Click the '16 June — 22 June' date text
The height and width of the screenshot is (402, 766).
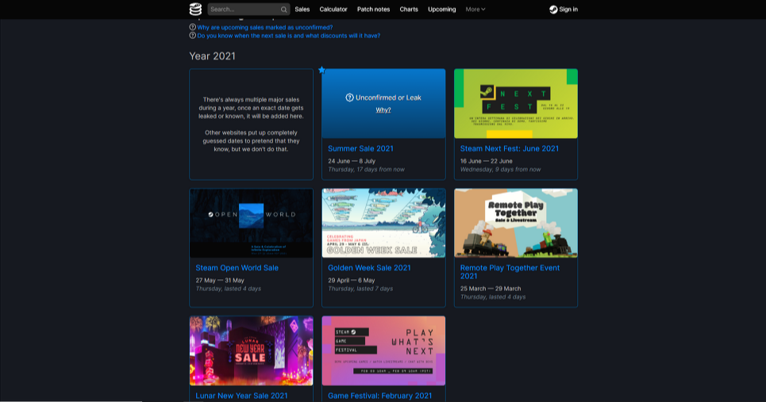click(486, 161)
